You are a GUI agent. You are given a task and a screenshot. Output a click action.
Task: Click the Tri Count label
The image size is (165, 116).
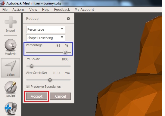click(33, 59)
